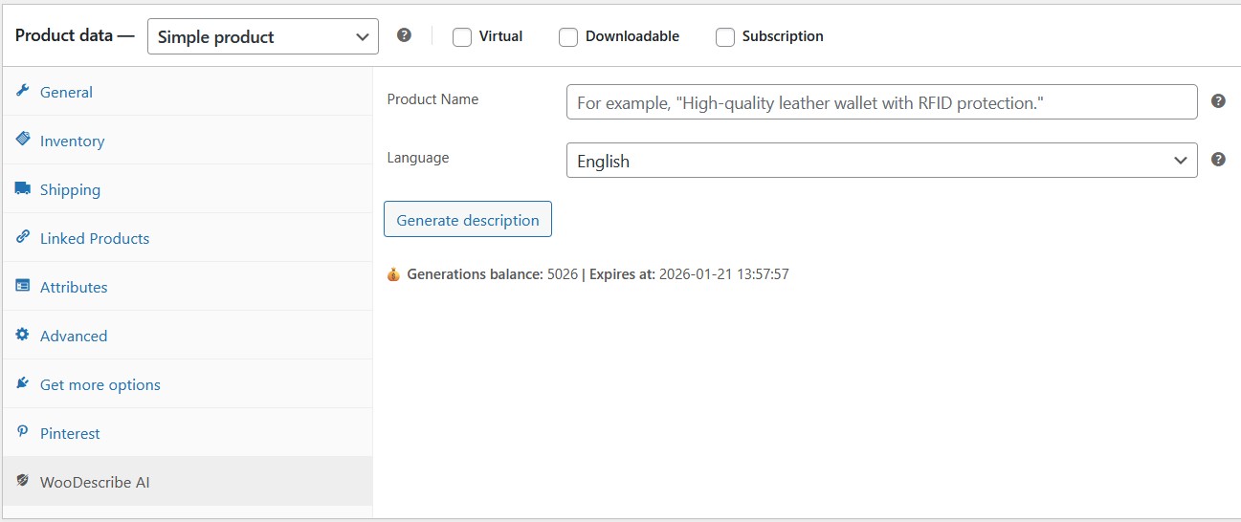Click the help icon for Product Name field
This screenshot has width=1241, height=522.
point(1218,100)
